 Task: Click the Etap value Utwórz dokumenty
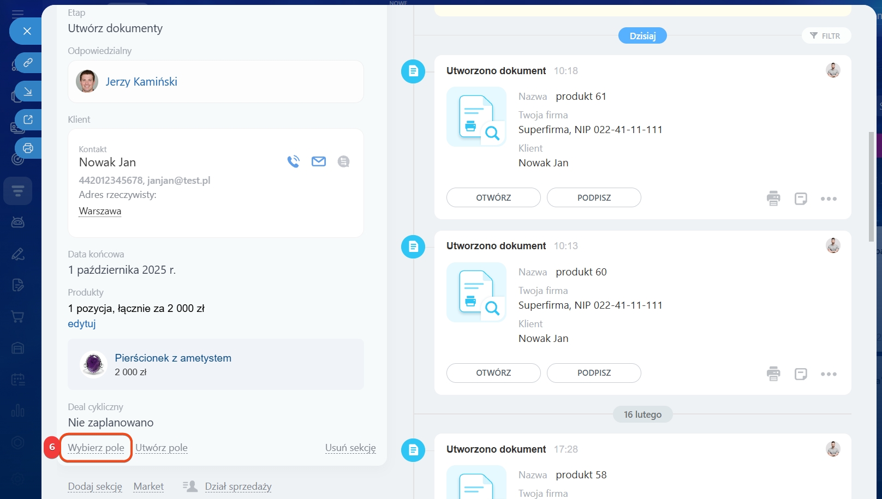click(x=115, y=28)
